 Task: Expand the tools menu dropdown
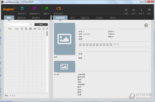pyautogui.click(x=136, y=14)
